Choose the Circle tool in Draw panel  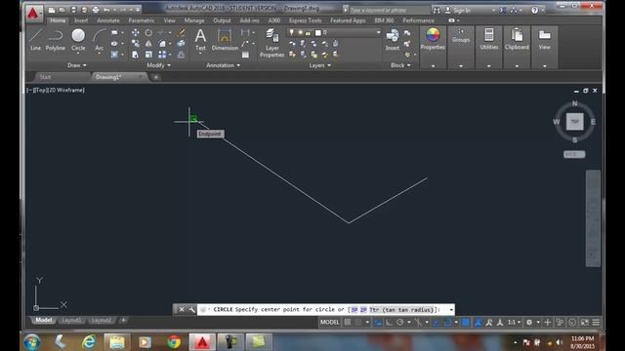tap(78, 40)
